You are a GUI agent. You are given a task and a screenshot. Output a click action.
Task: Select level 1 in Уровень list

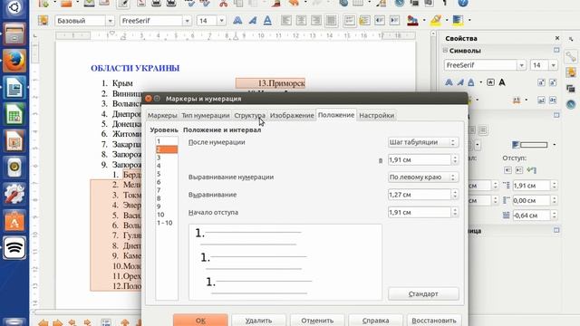[167, 141]
